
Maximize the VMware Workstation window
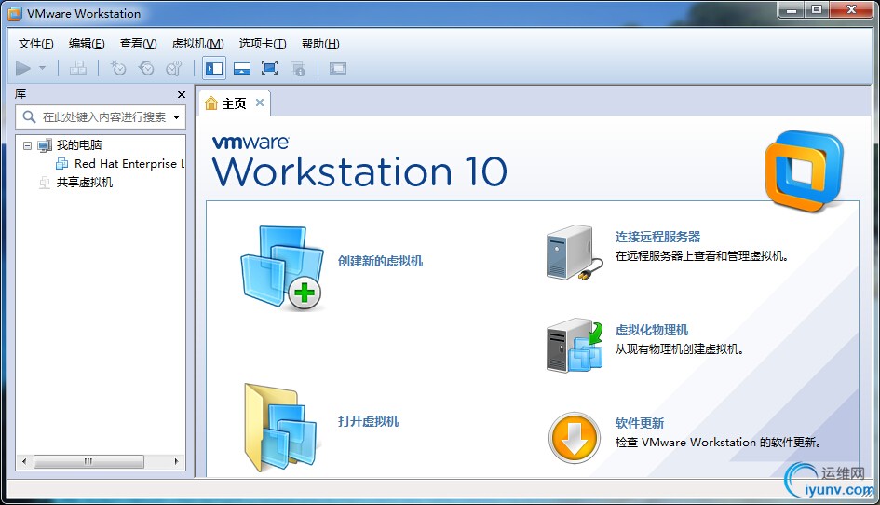click(818, 9)
